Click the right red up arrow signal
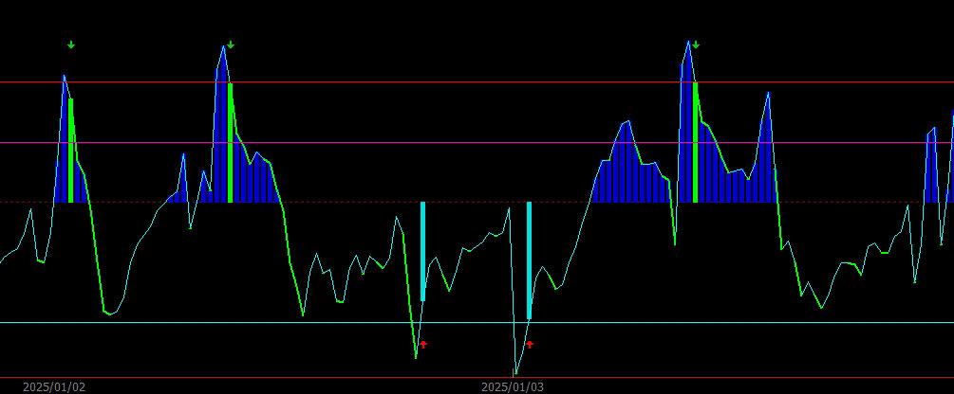Image resolution: width=954 pixels, height=394 pixels. [x=530, y=344]
